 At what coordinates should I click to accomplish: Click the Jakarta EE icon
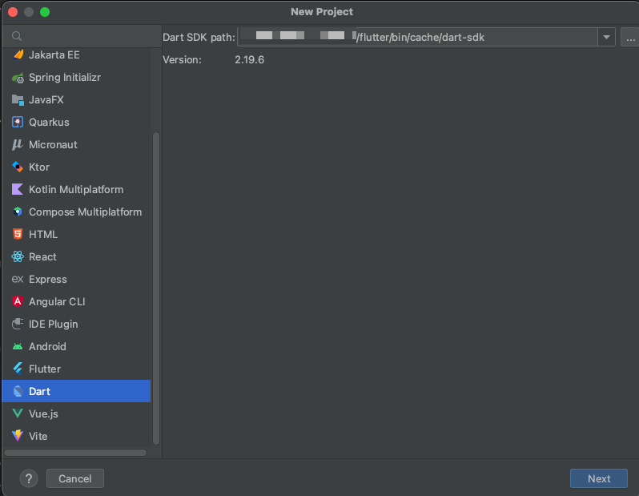18,54
